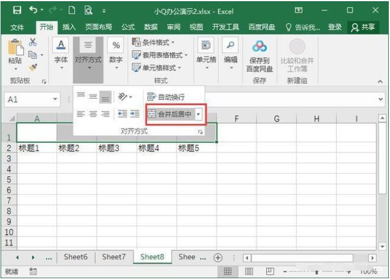Select the Sheet7 worksheet tab
The width and height of the screenshot is (390, 280).
[114, 257]
